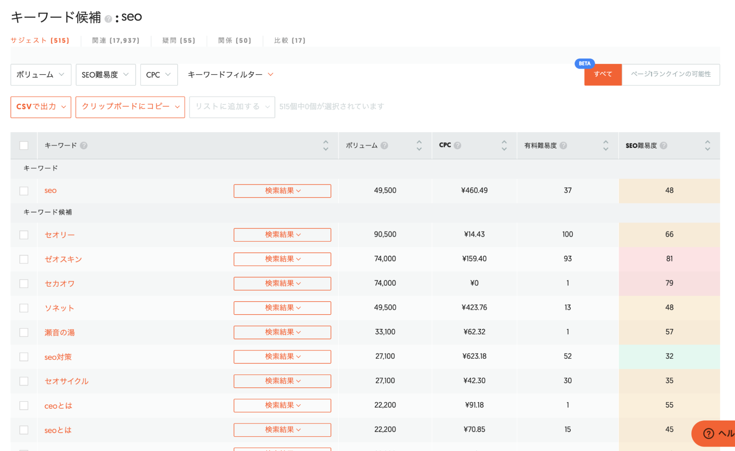
Task: Sort table by キーワード column arrows
Action: pyautogui.click(x=326, y=145)
